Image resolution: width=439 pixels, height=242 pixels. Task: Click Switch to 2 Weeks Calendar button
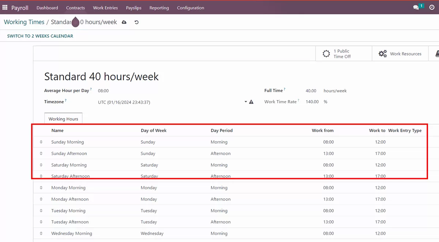coord(40,36)
